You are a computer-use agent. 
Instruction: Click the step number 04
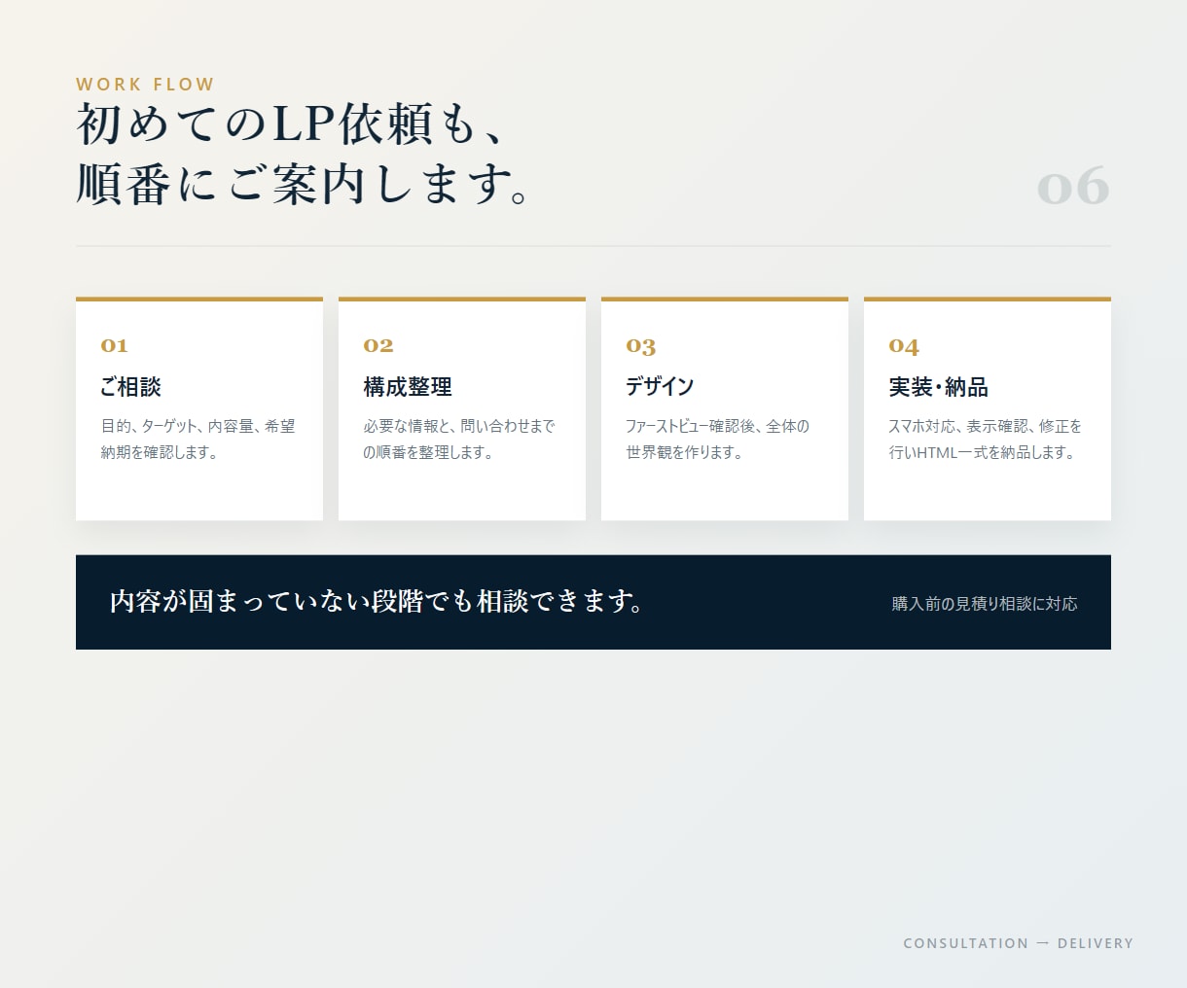point(904,346)
